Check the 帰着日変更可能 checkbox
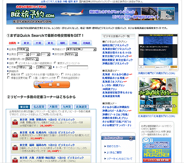 coord(9,78)
